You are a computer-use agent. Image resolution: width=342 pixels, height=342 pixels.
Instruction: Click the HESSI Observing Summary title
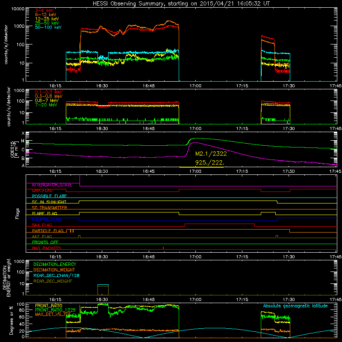[181, 4]
